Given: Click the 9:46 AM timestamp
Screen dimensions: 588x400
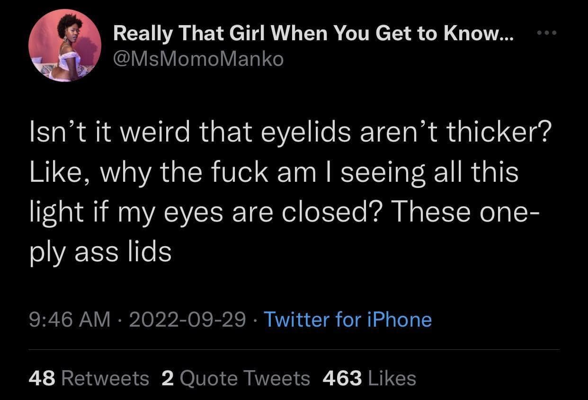Looking at the screenshot, I should point(70,320).
